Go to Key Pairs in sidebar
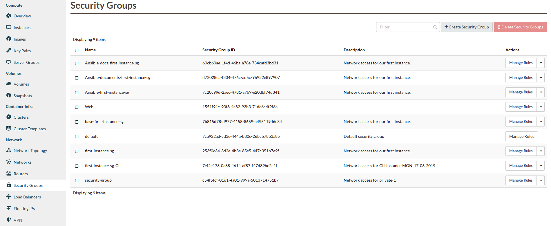 tap(22, 51)
